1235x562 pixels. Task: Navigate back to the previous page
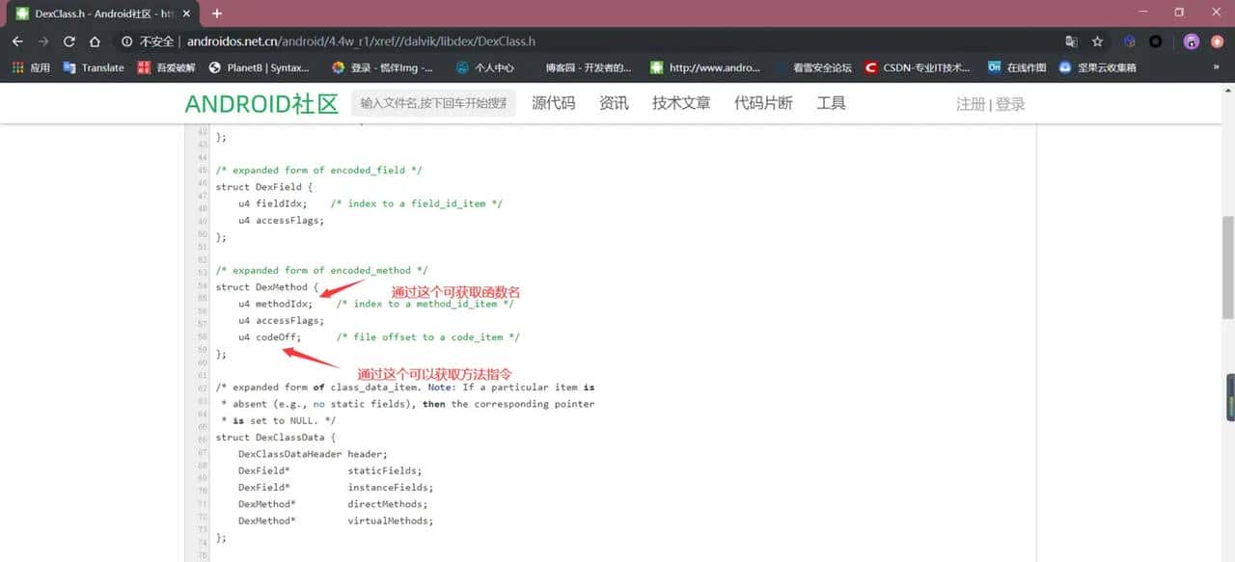(16, 40)
